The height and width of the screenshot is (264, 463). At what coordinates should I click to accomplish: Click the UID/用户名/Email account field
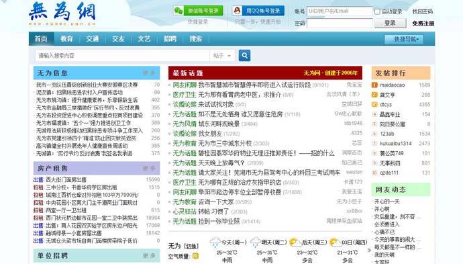(x=340, y=11)
